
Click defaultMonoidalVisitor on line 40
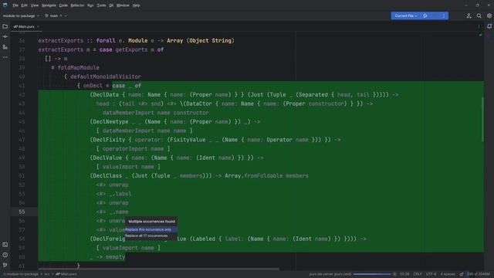click(x=106, y=76)
